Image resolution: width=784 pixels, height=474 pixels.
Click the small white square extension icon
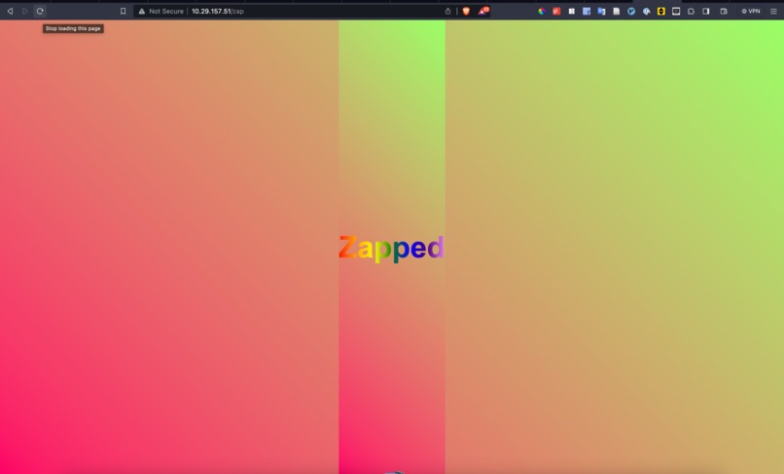(572, 11)
